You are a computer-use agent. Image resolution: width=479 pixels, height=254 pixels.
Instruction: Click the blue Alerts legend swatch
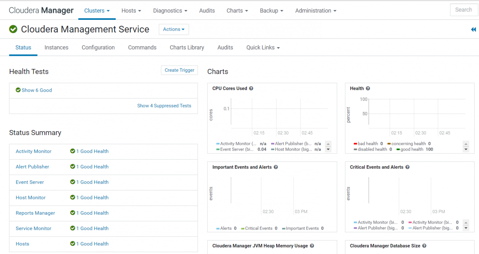218,228
